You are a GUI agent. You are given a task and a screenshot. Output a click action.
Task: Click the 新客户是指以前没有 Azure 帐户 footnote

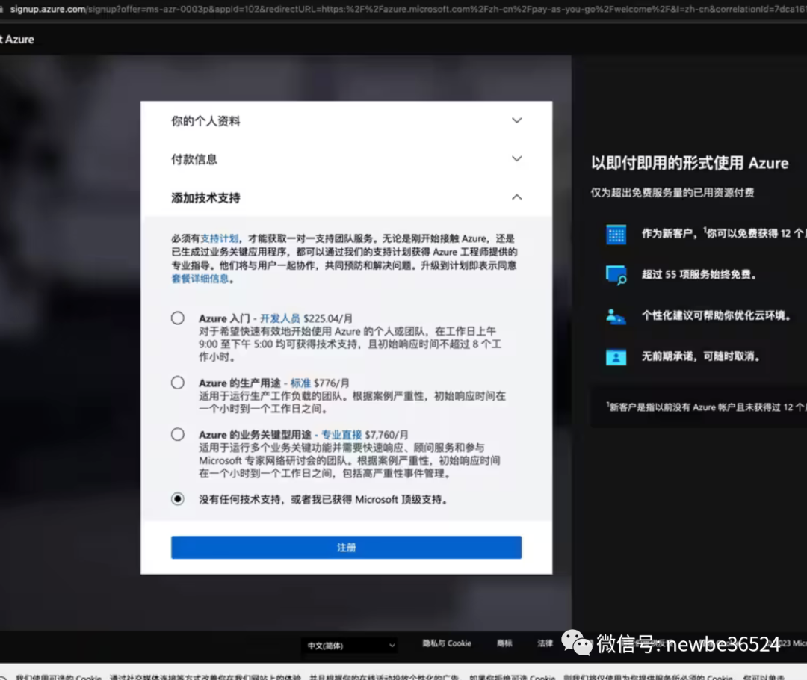[707, 407]
